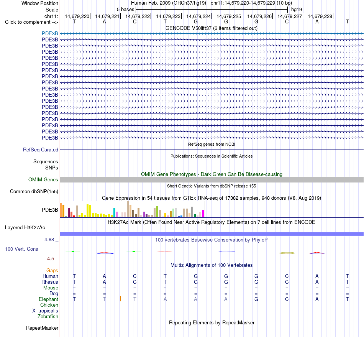Image resolution: width=364 pixels, height=337 pixels.
Task: Open Short Genetic Variants from dbSNP title
Action: click(x=212, y=186)
